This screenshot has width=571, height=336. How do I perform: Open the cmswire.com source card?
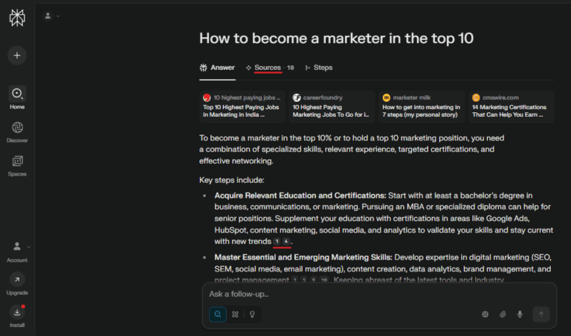coord(511,106)
